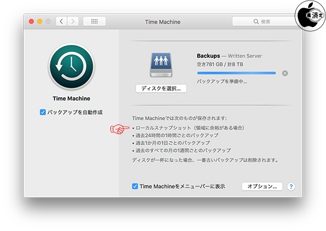
Task: Click the backup preparation progress bar
Action: coord(236,73)
